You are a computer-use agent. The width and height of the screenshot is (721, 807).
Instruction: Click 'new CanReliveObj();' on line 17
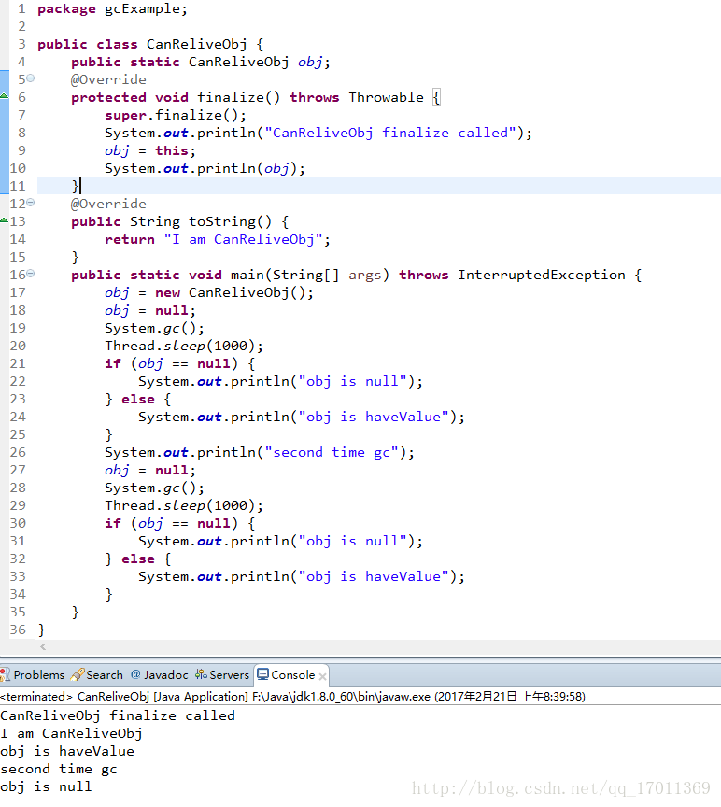tap(234, 293)
